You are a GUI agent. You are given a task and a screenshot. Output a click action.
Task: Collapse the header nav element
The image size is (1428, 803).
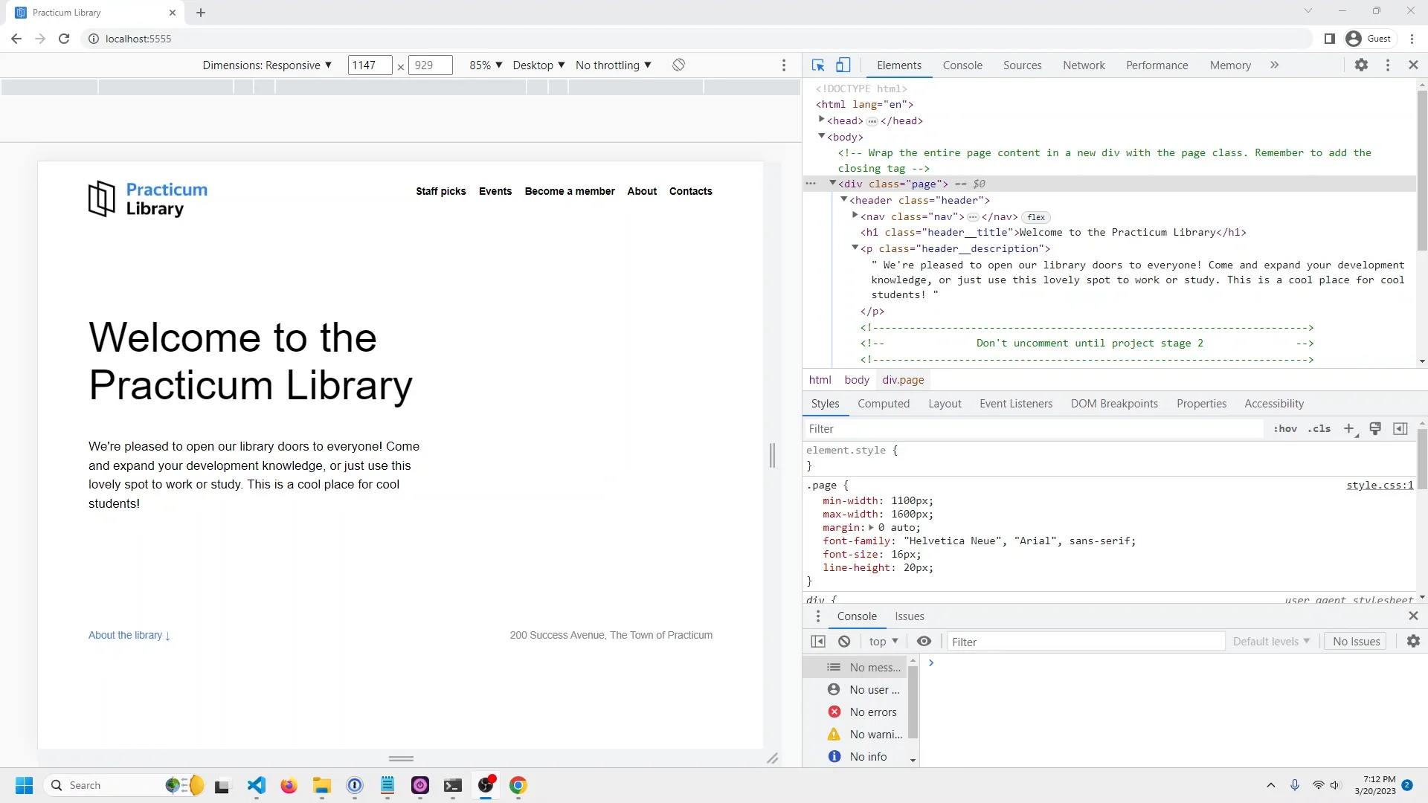tap(854, 216)
